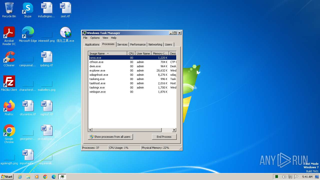Screen dimensions: 320x180
Task: Launch Microsoft Edge desktop shortcut
Action: 28,35
